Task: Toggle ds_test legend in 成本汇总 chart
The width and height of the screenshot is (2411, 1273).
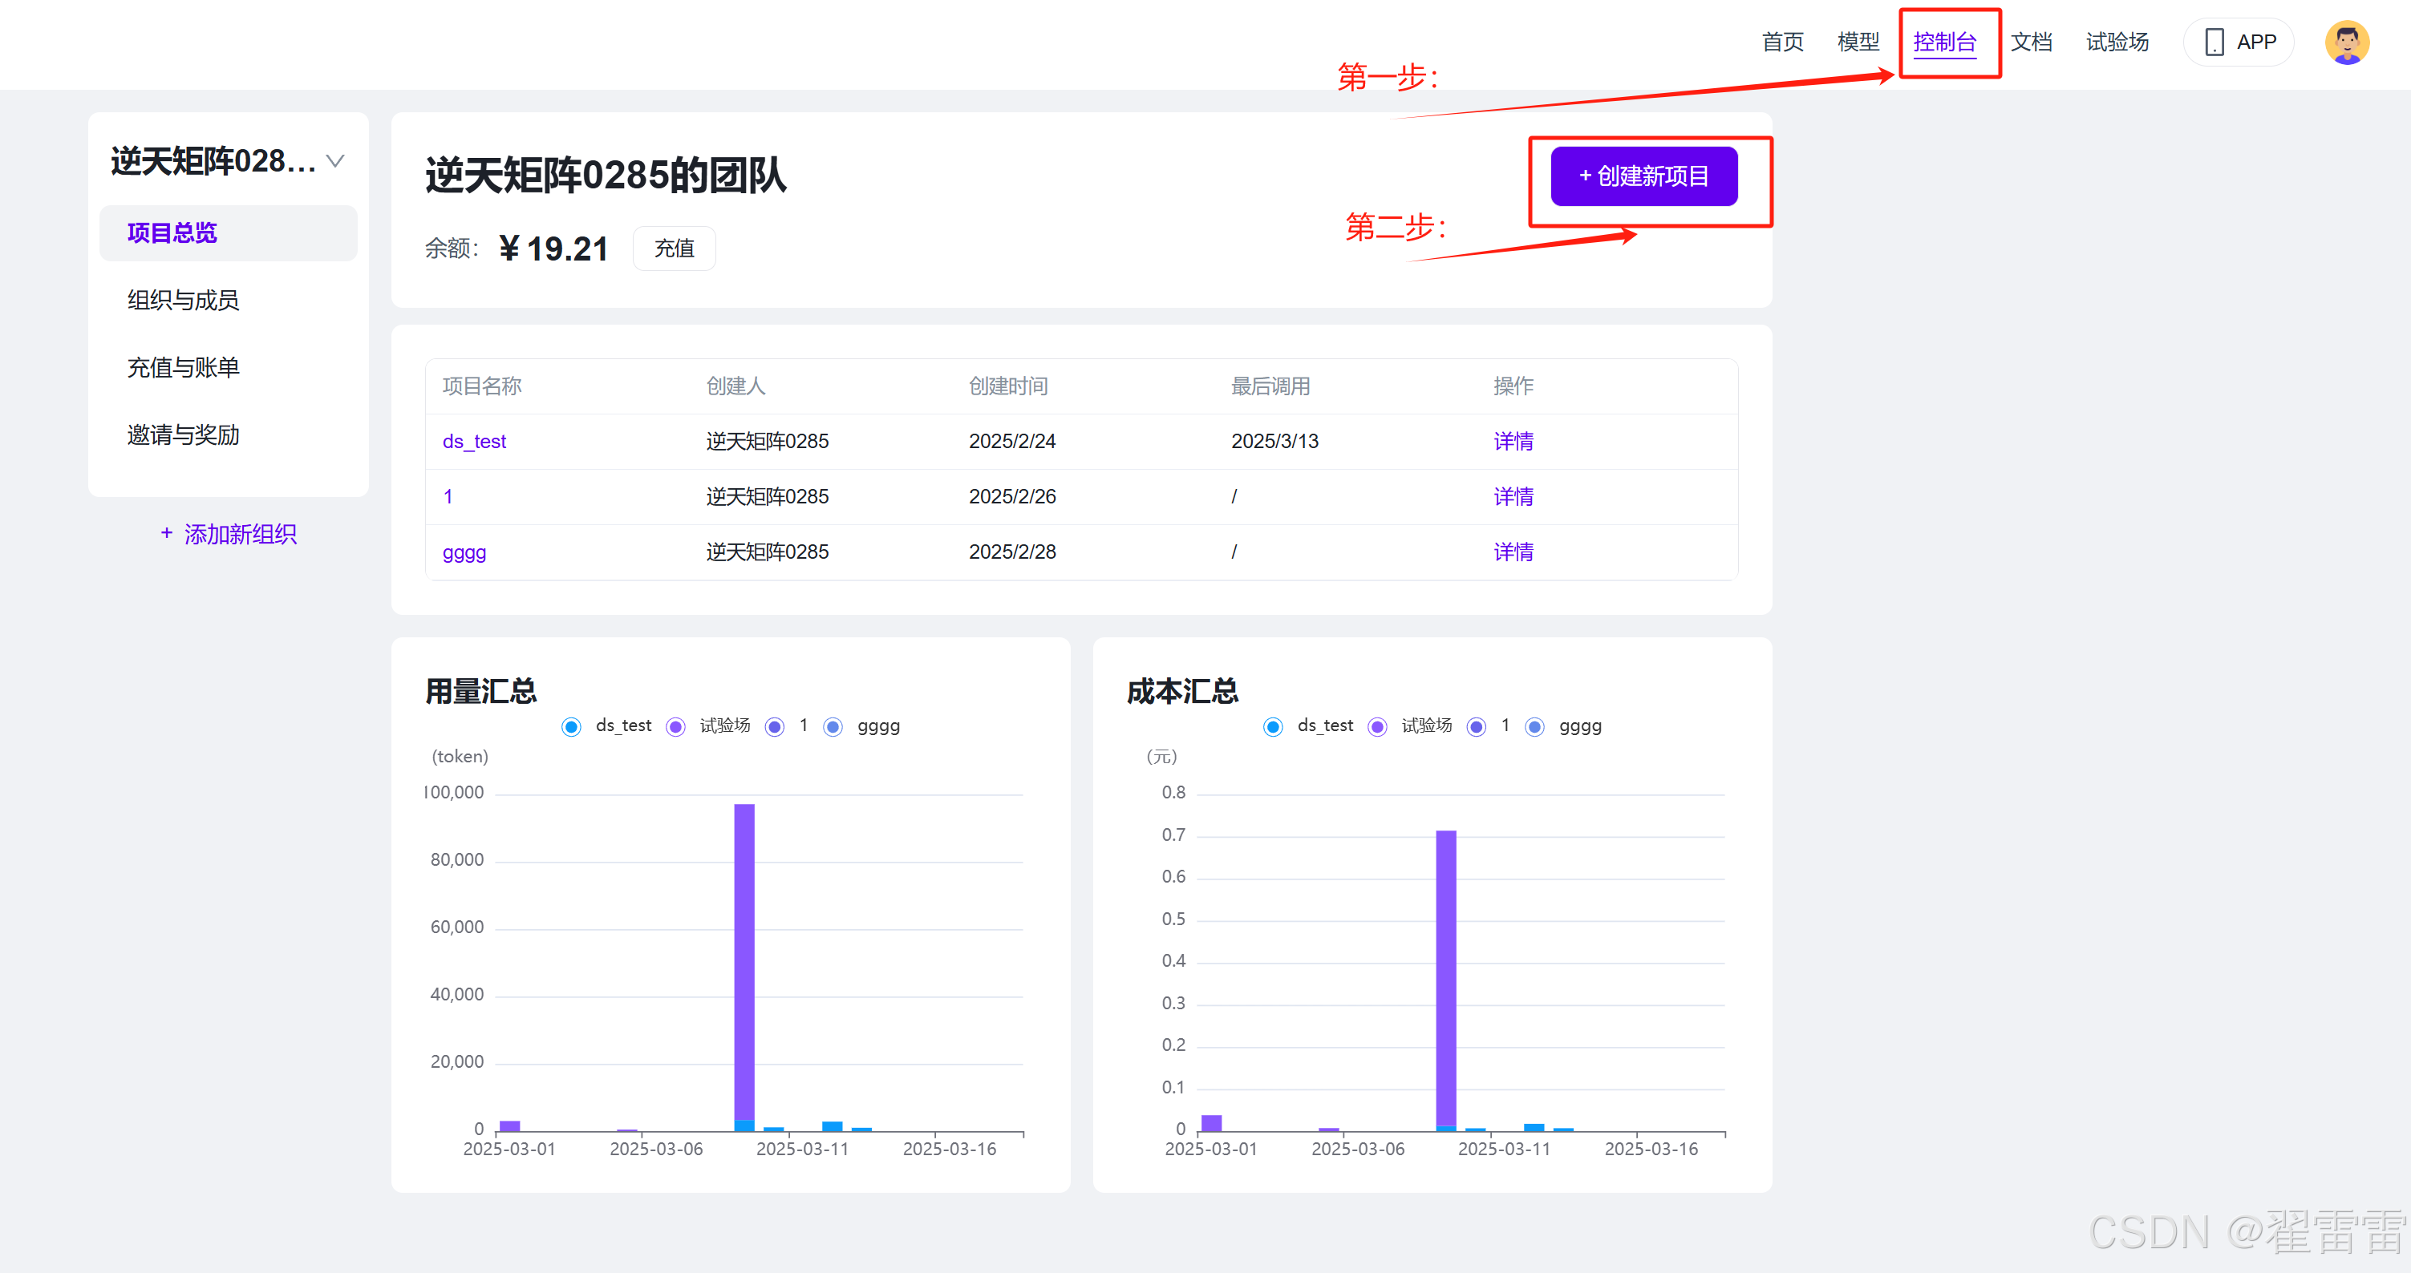Action: pyautogui.click(x=1308, y=725)
